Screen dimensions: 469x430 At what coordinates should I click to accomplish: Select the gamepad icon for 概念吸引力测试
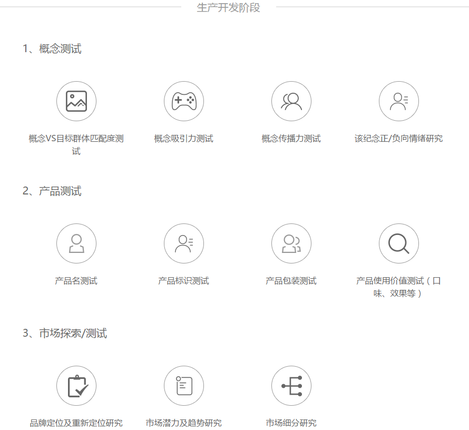184,101
